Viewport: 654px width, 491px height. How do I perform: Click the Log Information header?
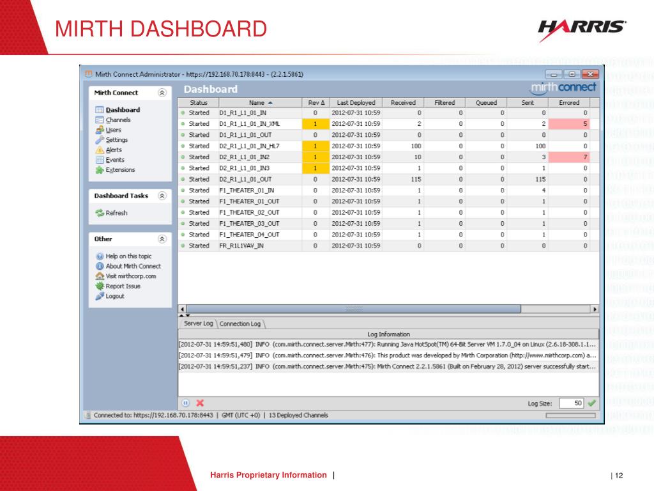[388, 334]
